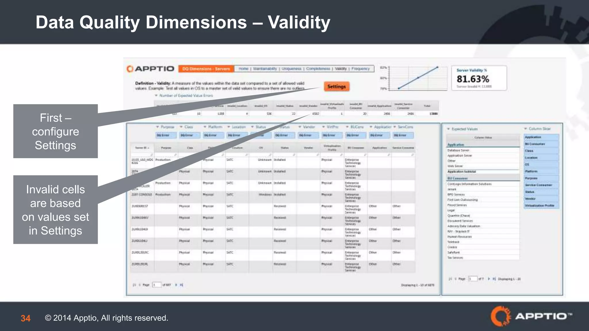The height and width of the screenshot is (331, 589).
Task: Go to first page of Expected Values list
Action: point(450,279)
